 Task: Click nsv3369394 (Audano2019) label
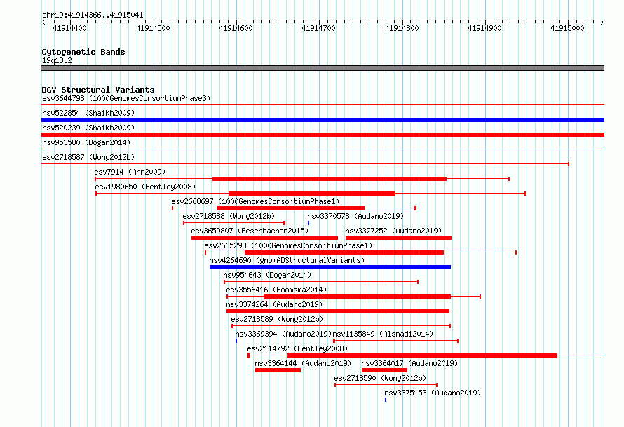tap(283, 334)
